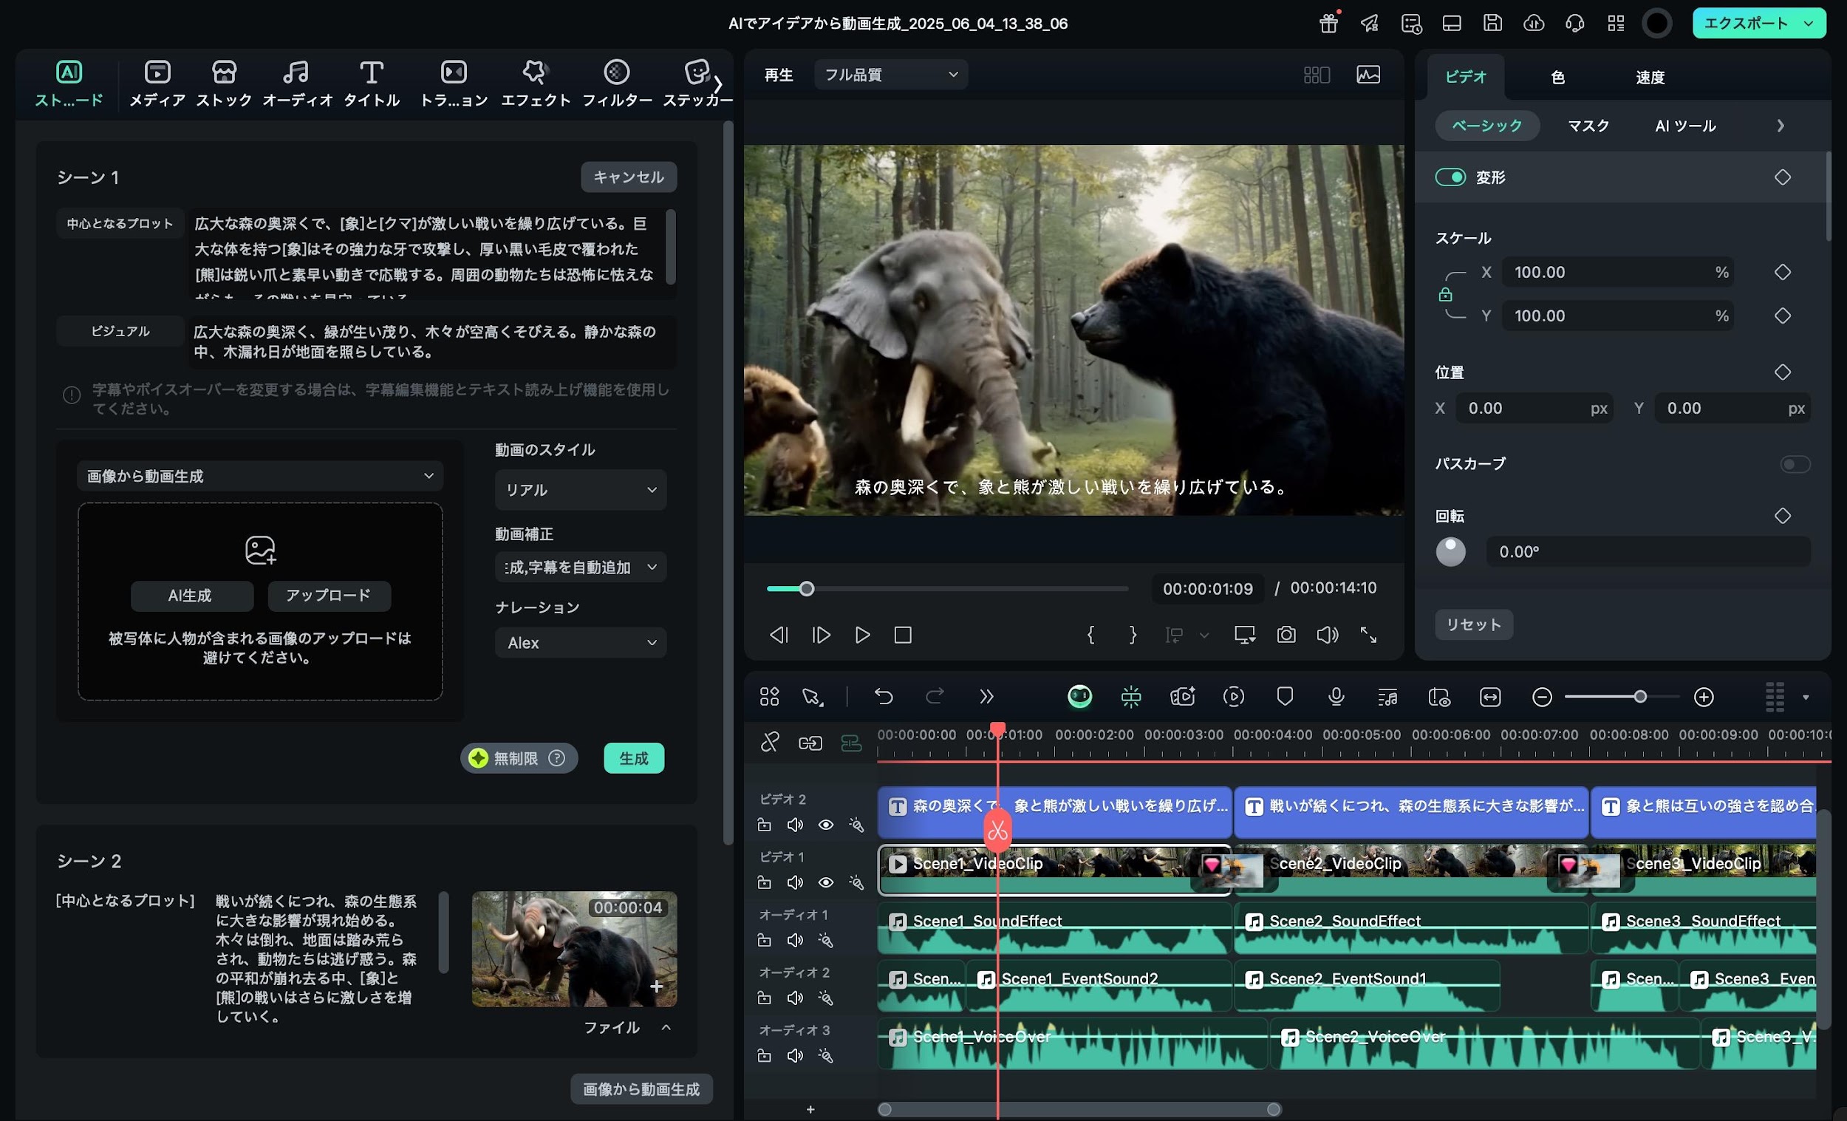Click the zoom in plus icon on timeline
1847x1121 pixels.
point(1704,698)
